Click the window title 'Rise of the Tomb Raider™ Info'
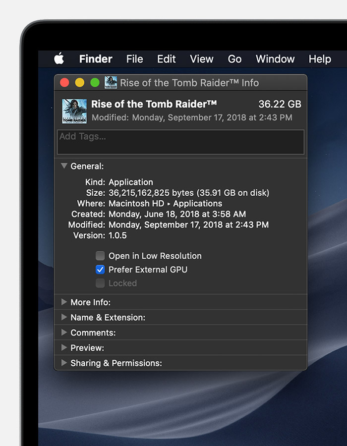This screenshot has width=347, height=446. coord(189,83)
